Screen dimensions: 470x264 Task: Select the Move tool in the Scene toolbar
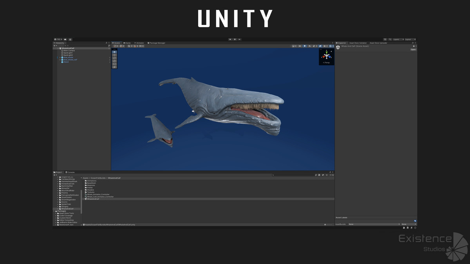[x=114, y=55]
